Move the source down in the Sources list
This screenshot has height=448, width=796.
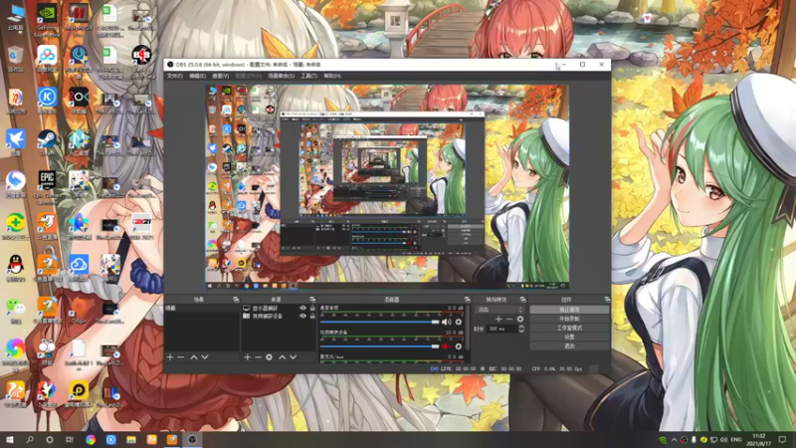click(293, 357)
